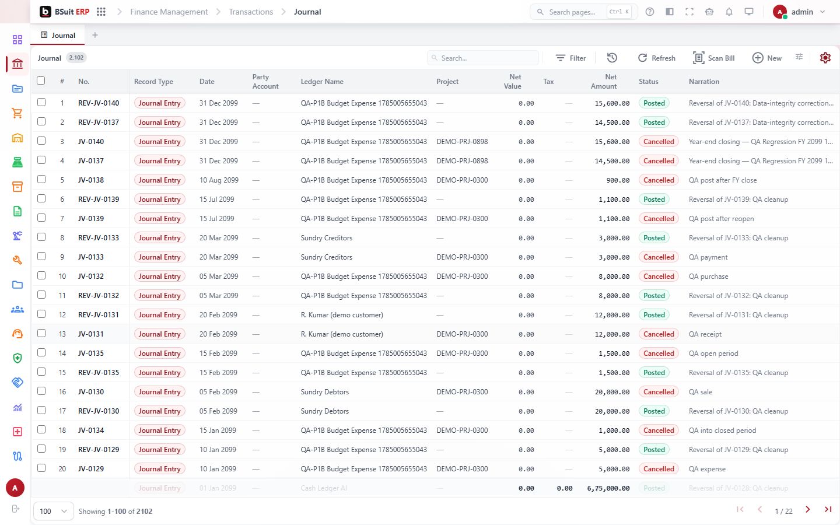Screen dimensions: 840x525
Task: Open the Finance bank icon in sidebar
Action: tap(17, 64)
